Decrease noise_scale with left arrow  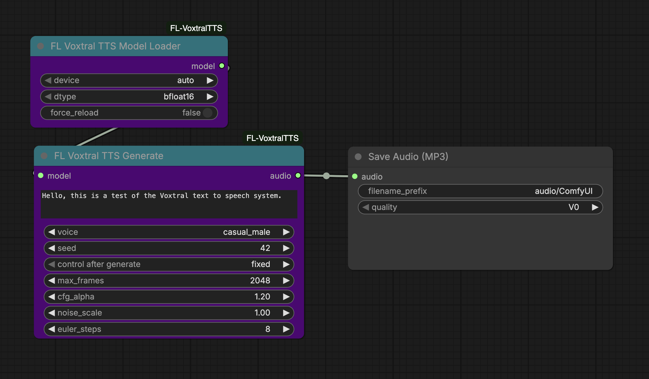(x=52, y=313)
